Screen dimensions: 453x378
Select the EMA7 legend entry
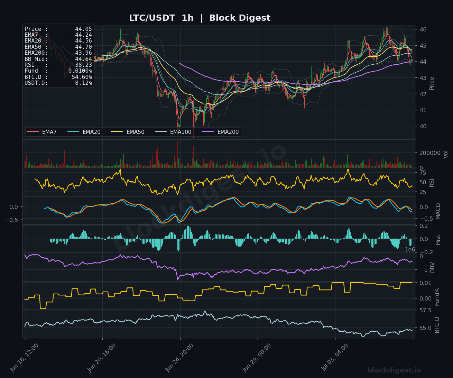42,132
